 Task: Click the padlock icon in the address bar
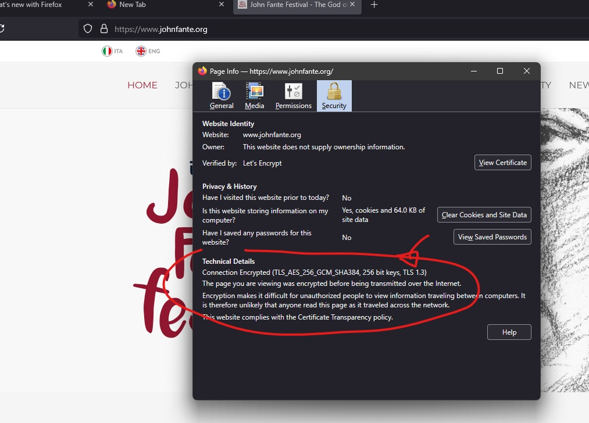[x=104, y=29]
